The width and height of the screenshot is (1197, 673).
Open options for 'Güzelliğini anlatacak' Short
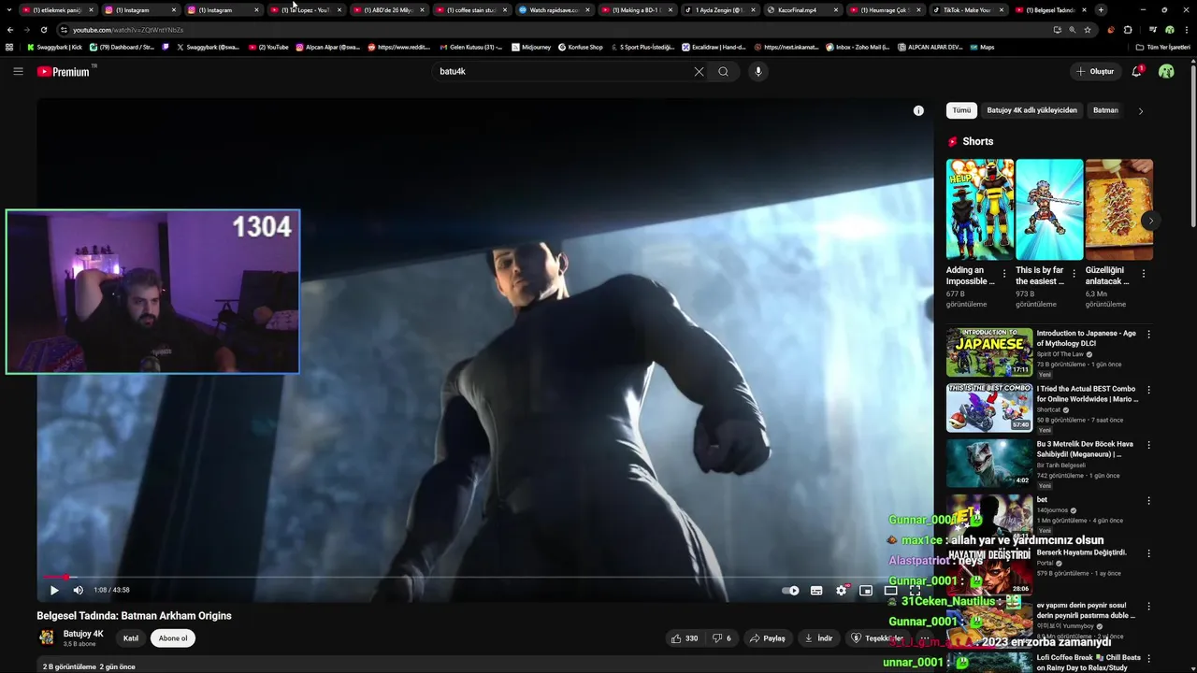click(x=1144, y=274)
